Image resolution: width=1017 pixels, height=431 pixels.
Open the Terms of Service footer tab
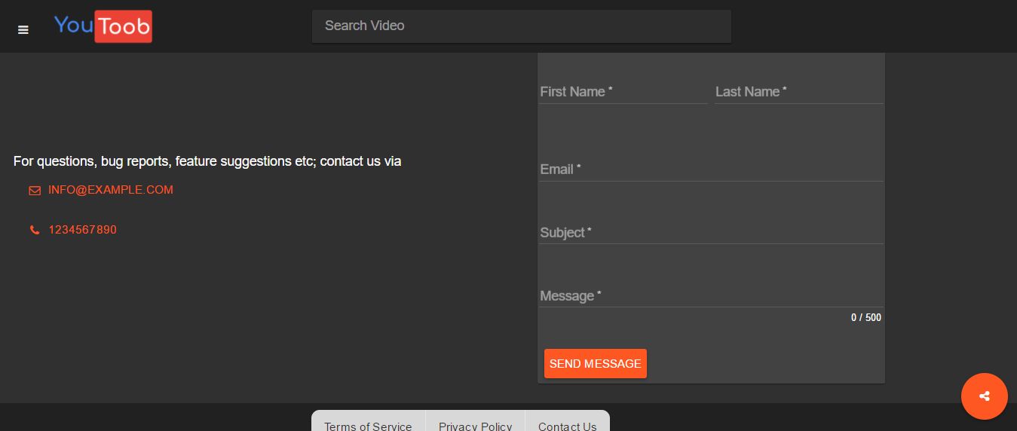(368, 426)
